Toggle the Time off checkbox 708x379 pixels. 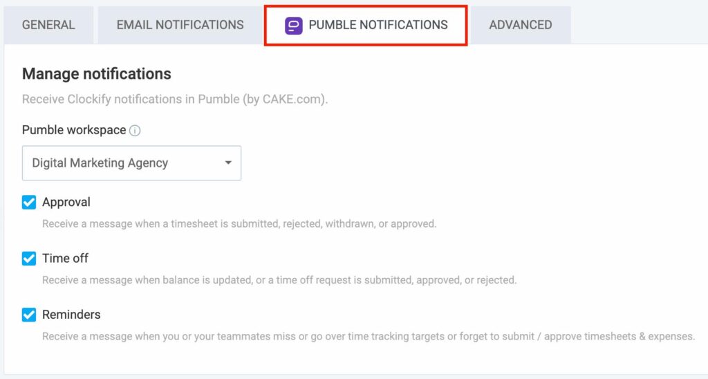pyautogui.click(x=29, y=259)
